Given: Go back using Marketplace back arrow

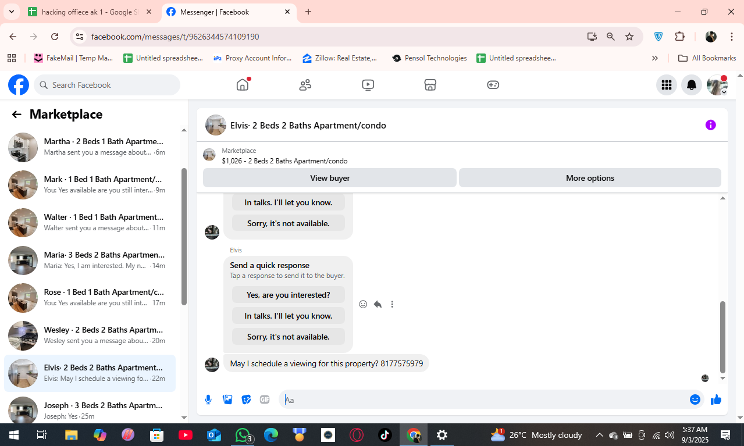Looking at the screenshot, I should click(16, 115).
